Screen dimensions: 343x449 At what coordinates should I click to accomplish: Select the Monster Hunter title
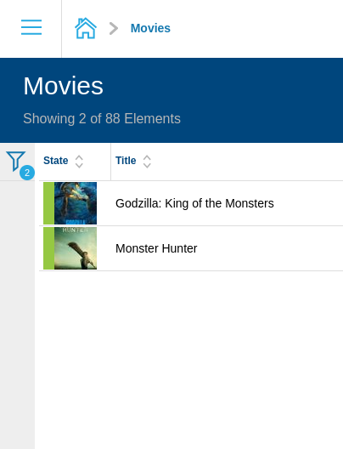(x=156, y=248)
